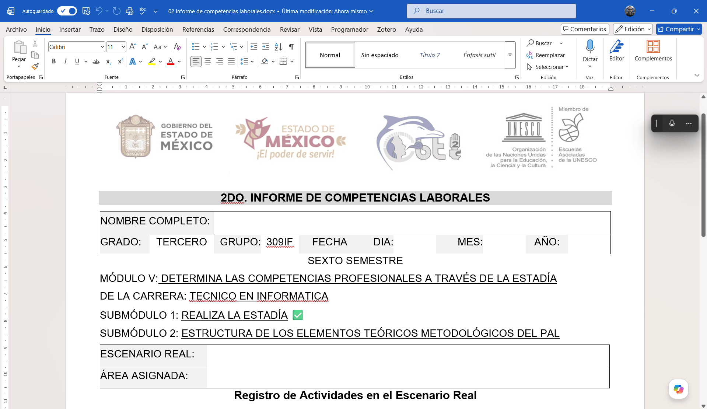The height and width of the screenshot is (409, 707).
Task: Switch to the Zotero tab
Action: [386, 29]
